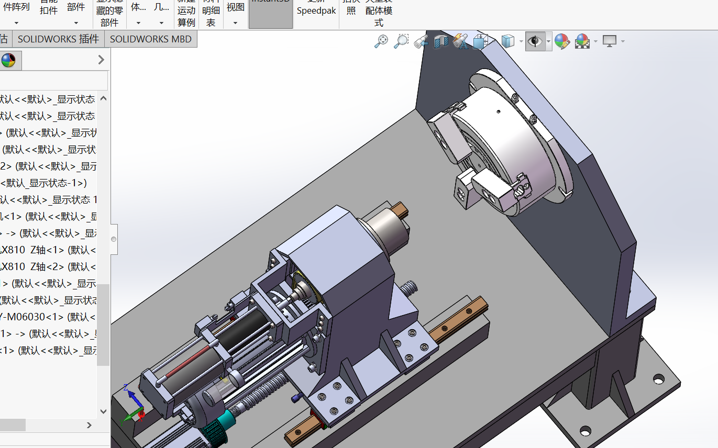Toggle Hide/Show Items eye icon
This screenshot has height=448, width=718.
click(535, 41)
